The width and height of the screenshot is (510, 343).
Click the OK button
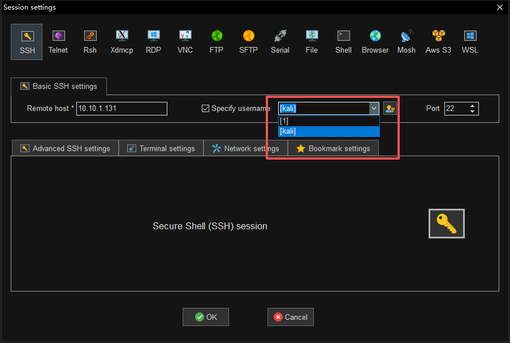tap(206, 317)
